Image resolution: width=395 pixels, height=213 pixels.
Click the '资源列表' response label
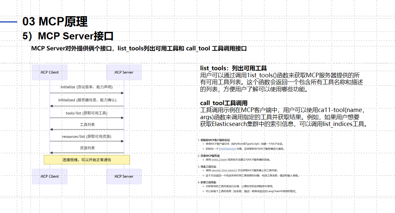pyautogui.click(x=87, y=148)
